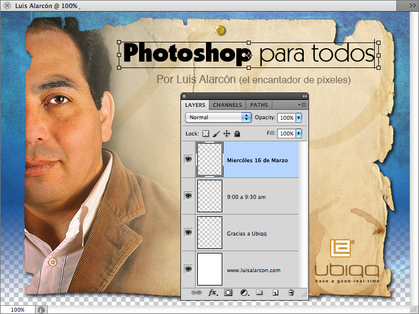Click the Opacity value field
Image resolution: width=419 pixels, height=314 pixels.
[x=286, y=117]
